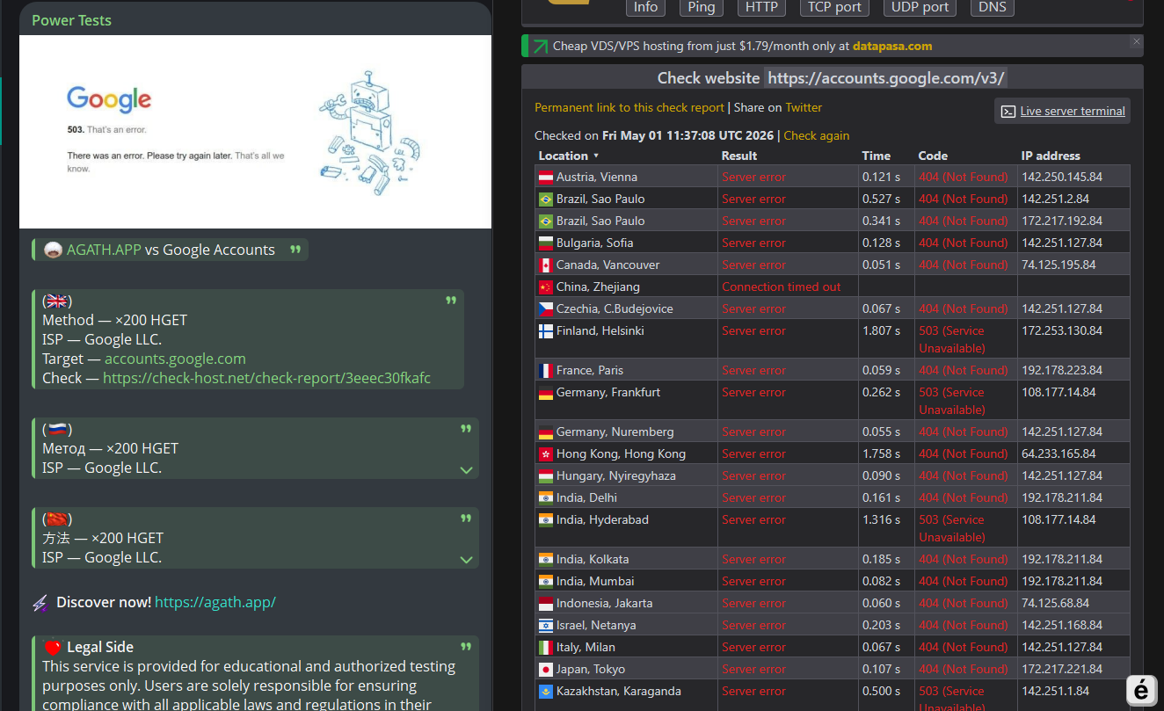
Task: Switch to the DNS tab
Action: [x=993, y=7]
